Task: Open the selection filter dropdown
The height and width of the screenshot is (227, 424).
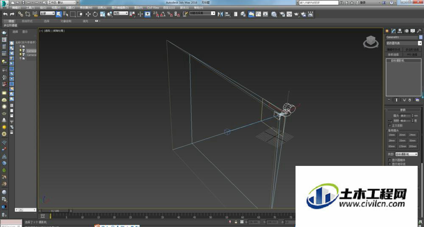Action: click(x=47, y=13)
